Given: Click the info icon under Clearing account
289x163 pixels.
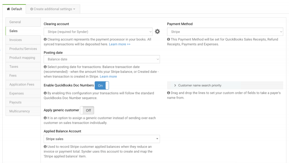Looking at the screenshot, I should click(x=45, y=40).
